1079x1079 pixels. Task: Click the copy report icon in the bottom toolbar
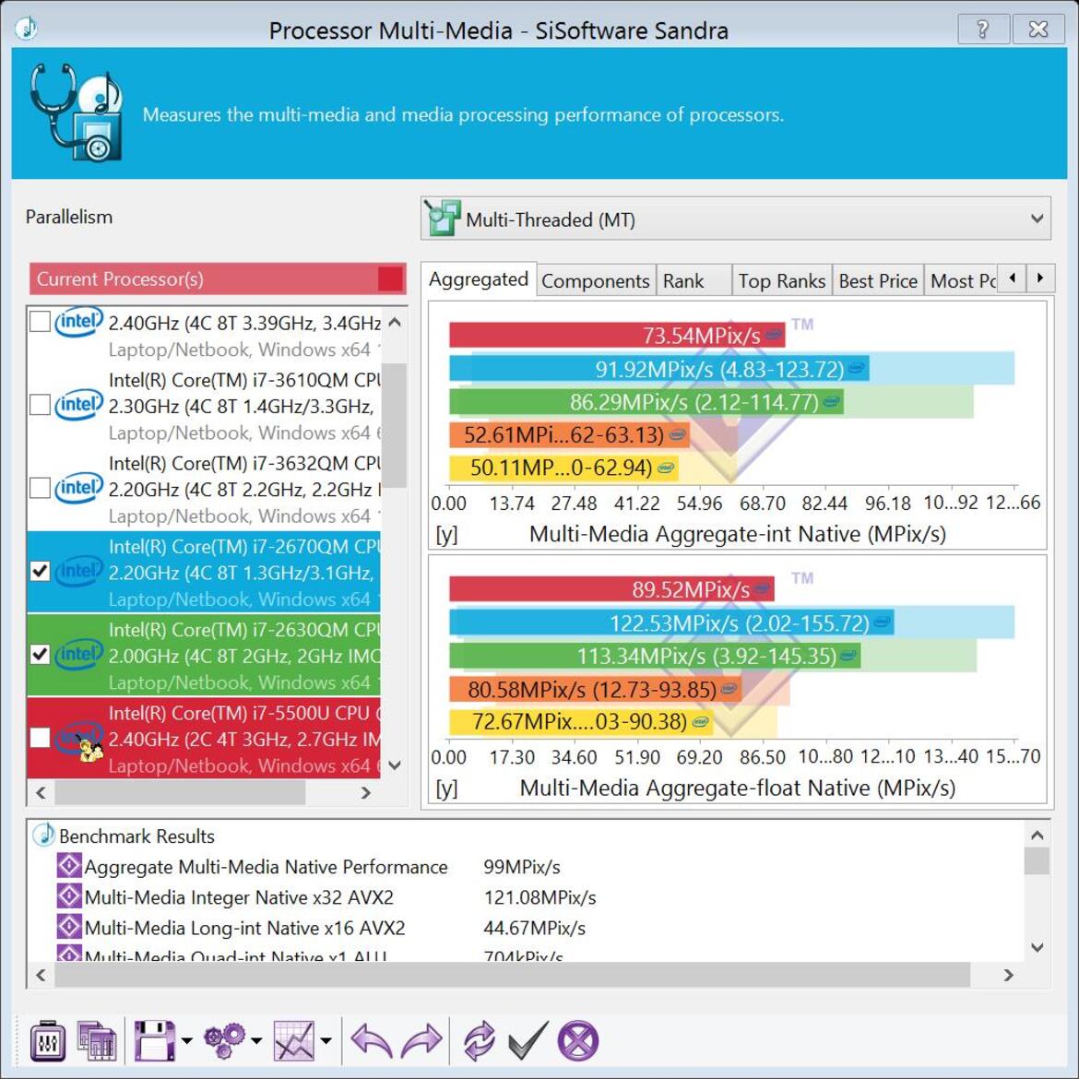click(x=96, y=1040)
